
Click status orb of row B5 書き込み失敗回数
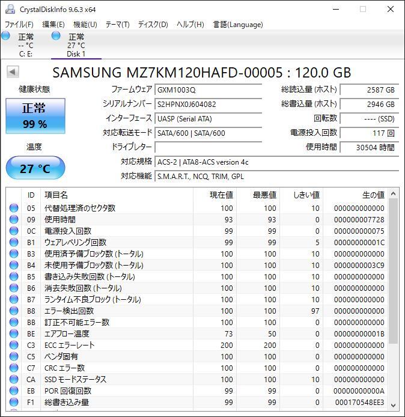click(14, 276)
